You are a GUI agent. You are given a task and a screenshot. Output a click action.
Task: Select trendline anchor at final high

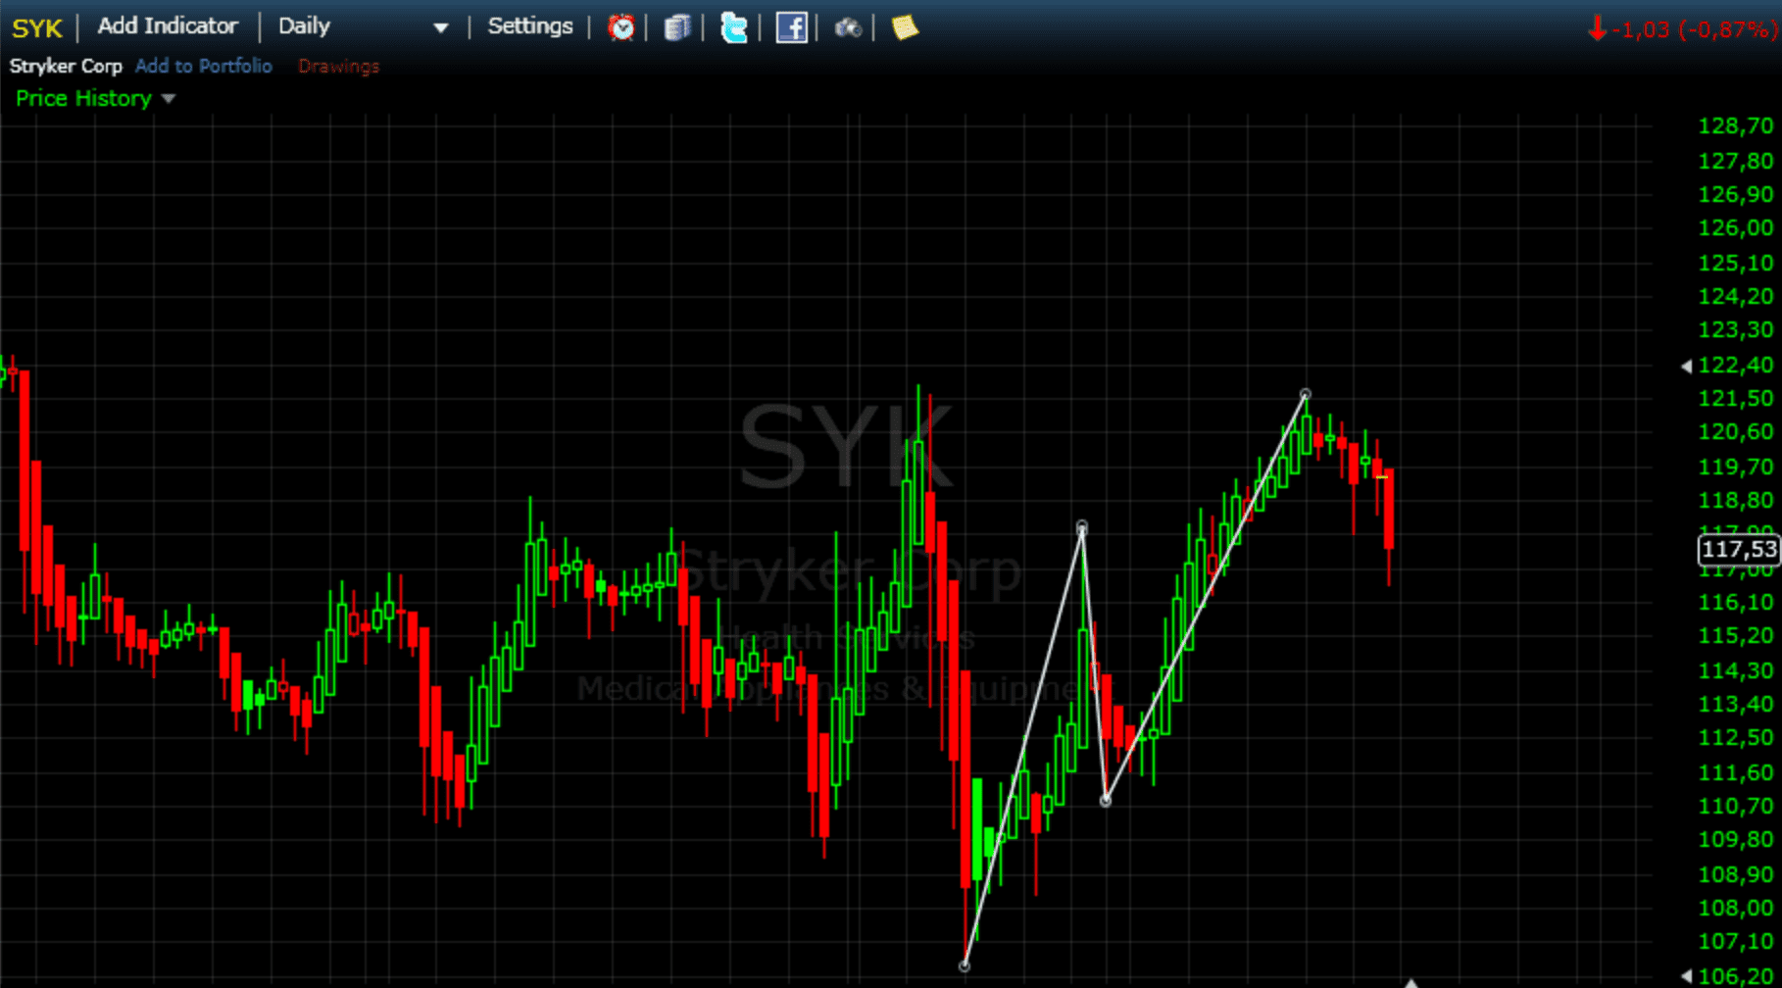click(1306, 394)
